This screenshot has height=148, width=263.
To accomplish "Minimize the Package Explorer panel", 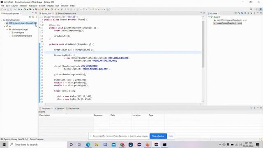I will pos(32,13).
